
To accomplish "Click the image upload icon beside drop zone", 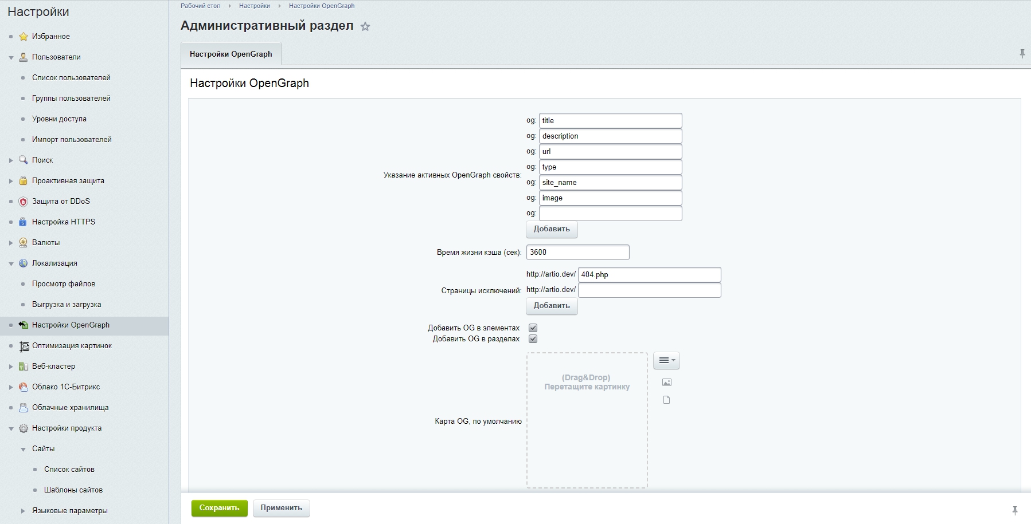I will pos(666,383).
